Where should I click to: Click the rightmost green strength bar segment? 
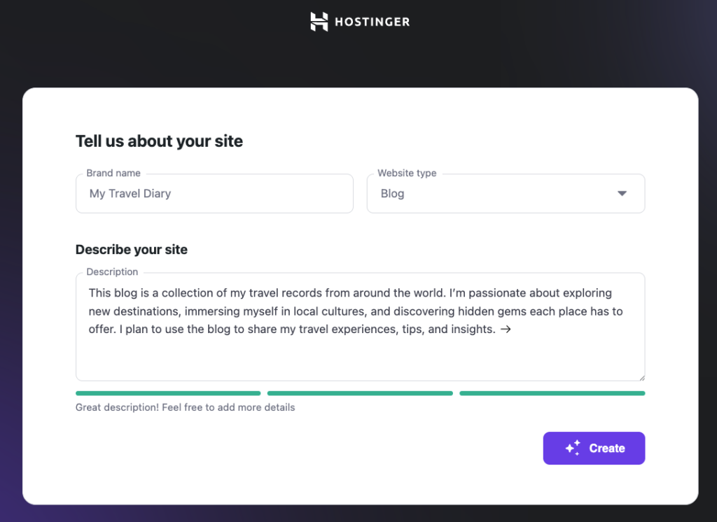(x=552, y=393)
